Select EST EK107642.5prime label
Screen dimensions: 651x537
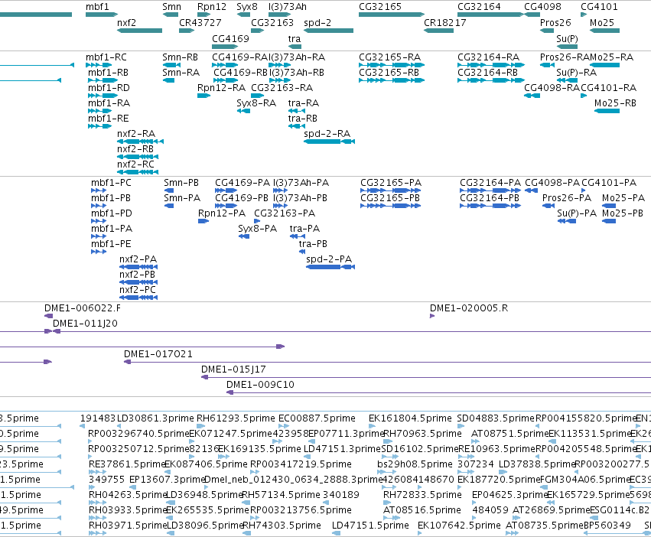coord(459,526)
